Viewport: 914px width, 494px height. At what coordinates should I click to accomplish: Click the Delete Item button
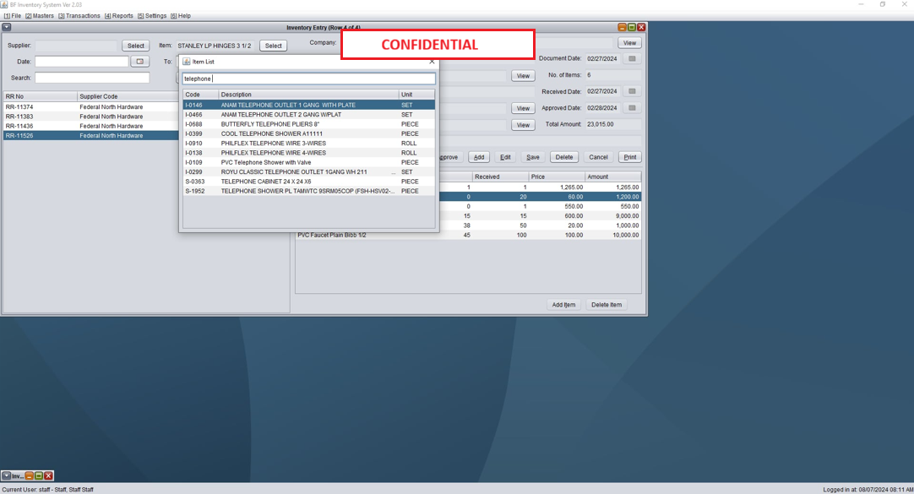(x=607, y=305)
